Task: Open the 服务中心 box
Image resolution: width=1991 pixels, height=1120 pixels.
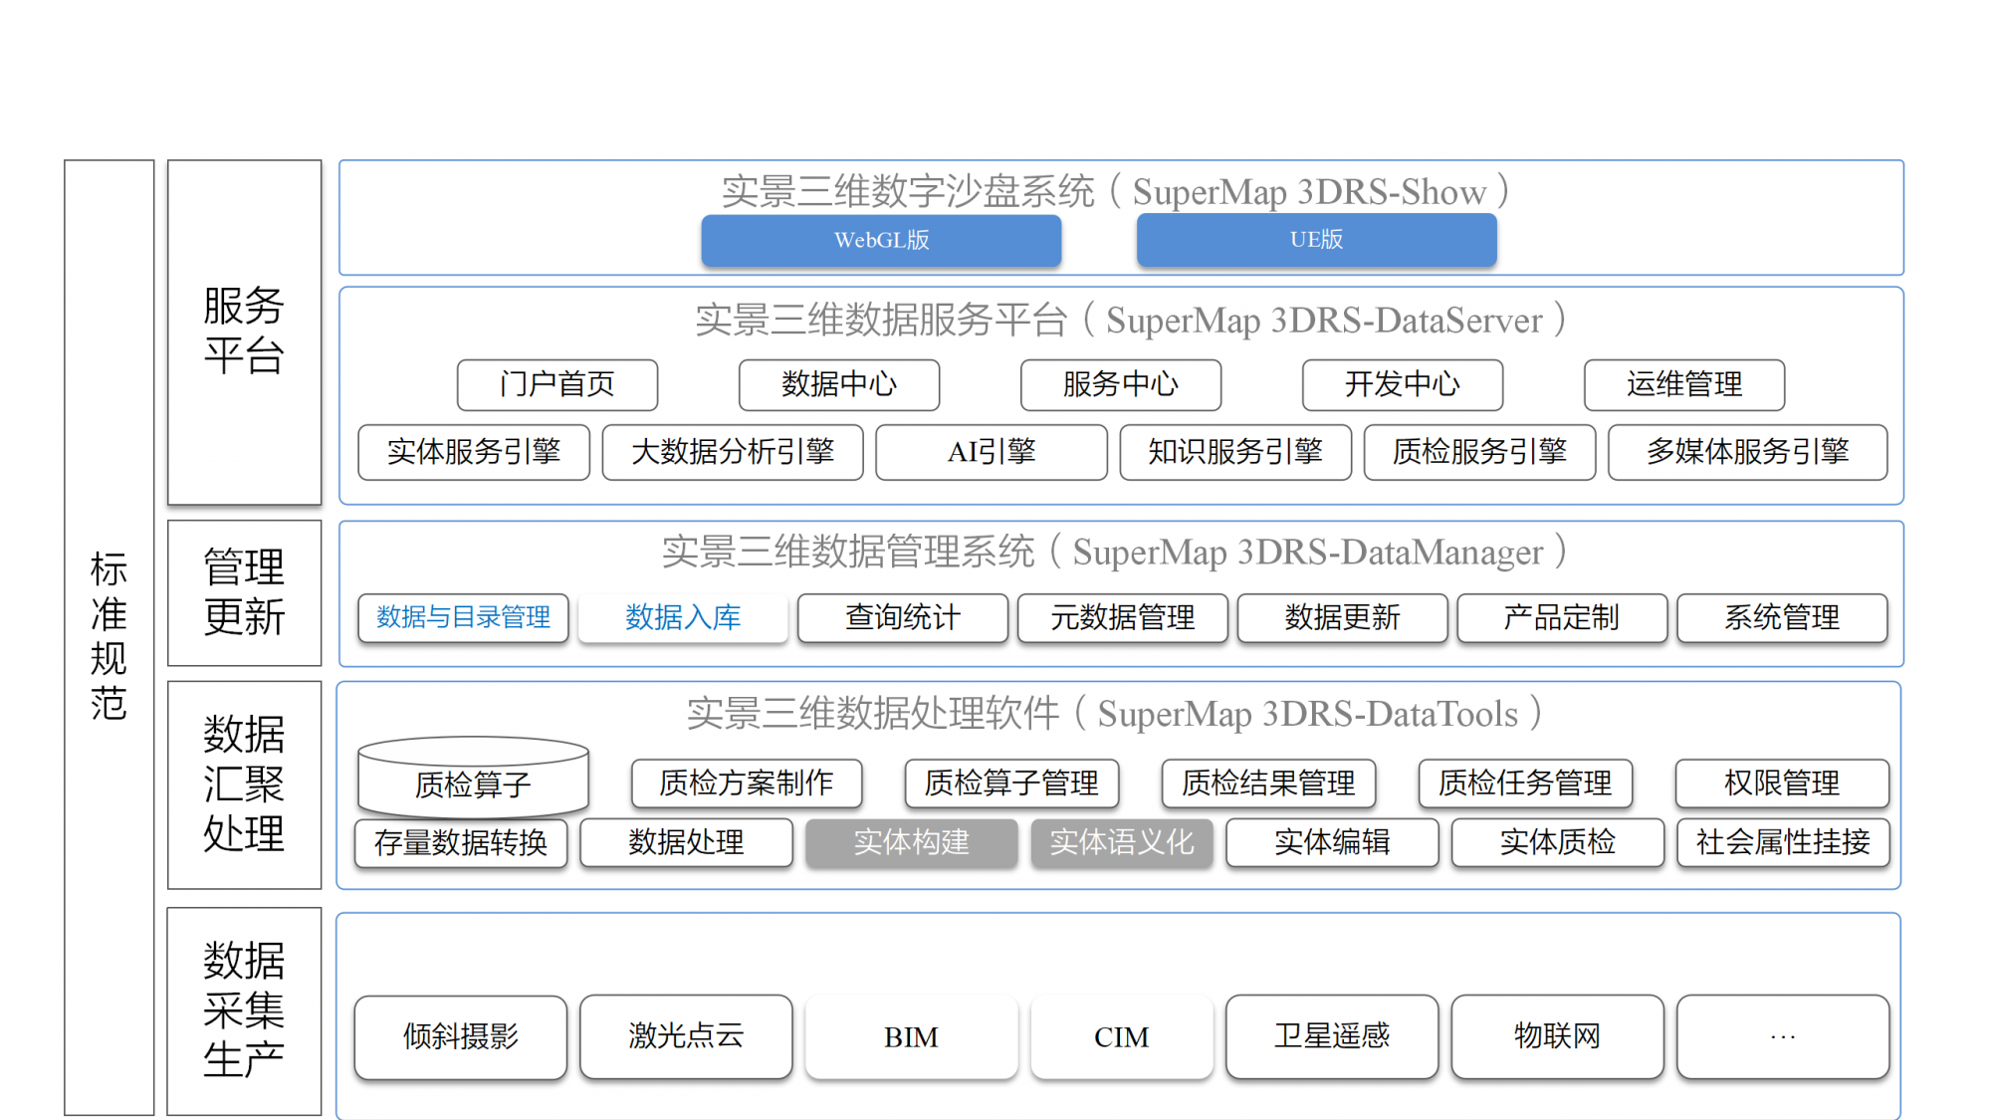Action: [1121, 384]
